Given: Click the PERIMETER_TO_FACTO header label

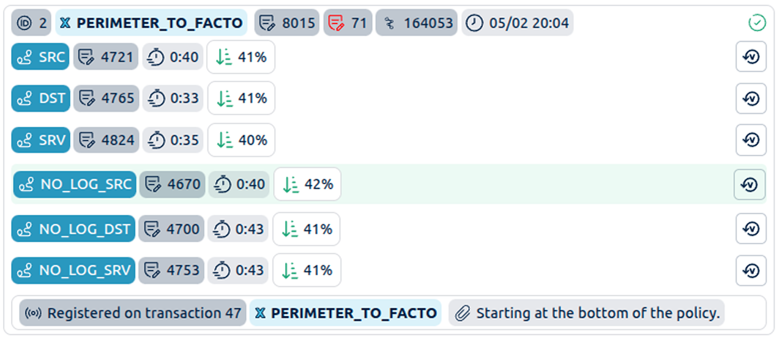Looking at the screenshot, I should [151, 23].
